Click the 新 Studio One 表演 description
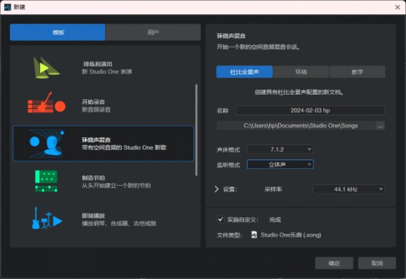The width and height of the screenshot is (406, 279). tap(107, 72)
